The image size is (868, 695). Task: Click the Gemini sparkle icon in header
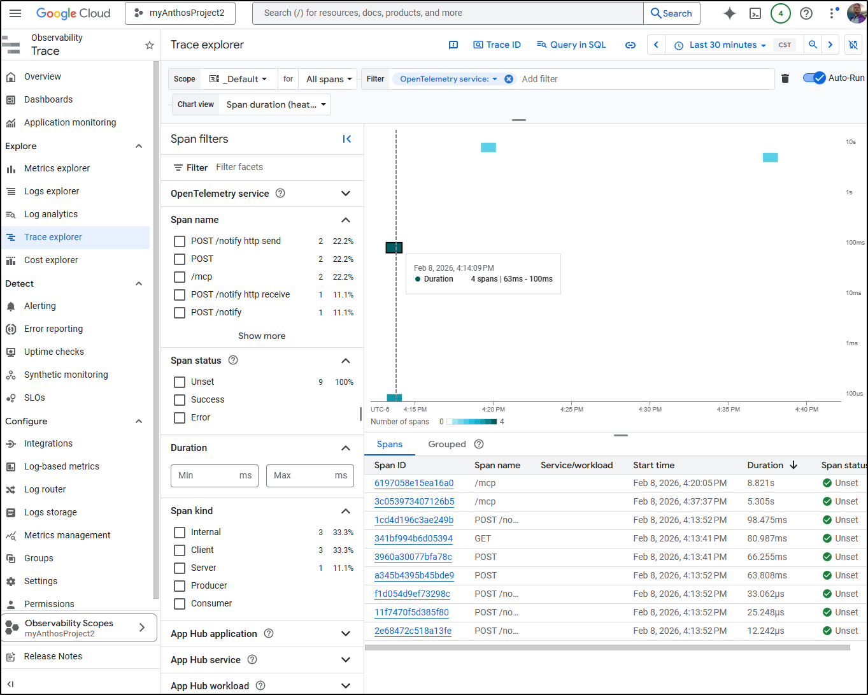[730, 13]
